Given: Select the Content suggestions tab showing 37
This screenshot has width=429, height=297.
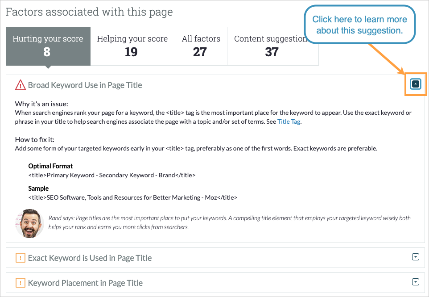Looking at the screenshot, I should [x=273, y=46].
